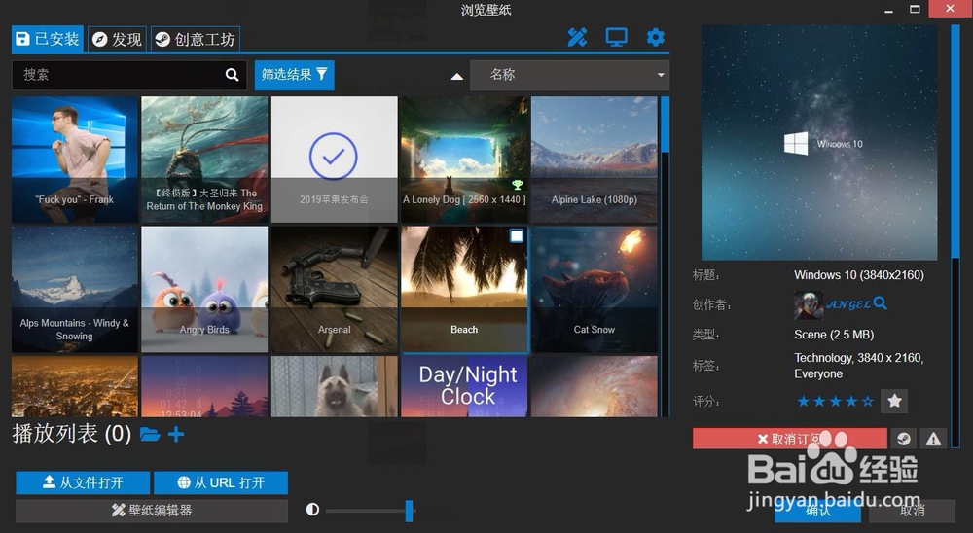
Task: Select the Beach wallpaper thumbnail
Action: pos(464,289)
